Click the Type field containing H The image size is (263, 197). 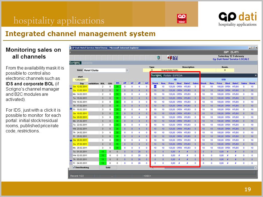[x=152, y=70]
